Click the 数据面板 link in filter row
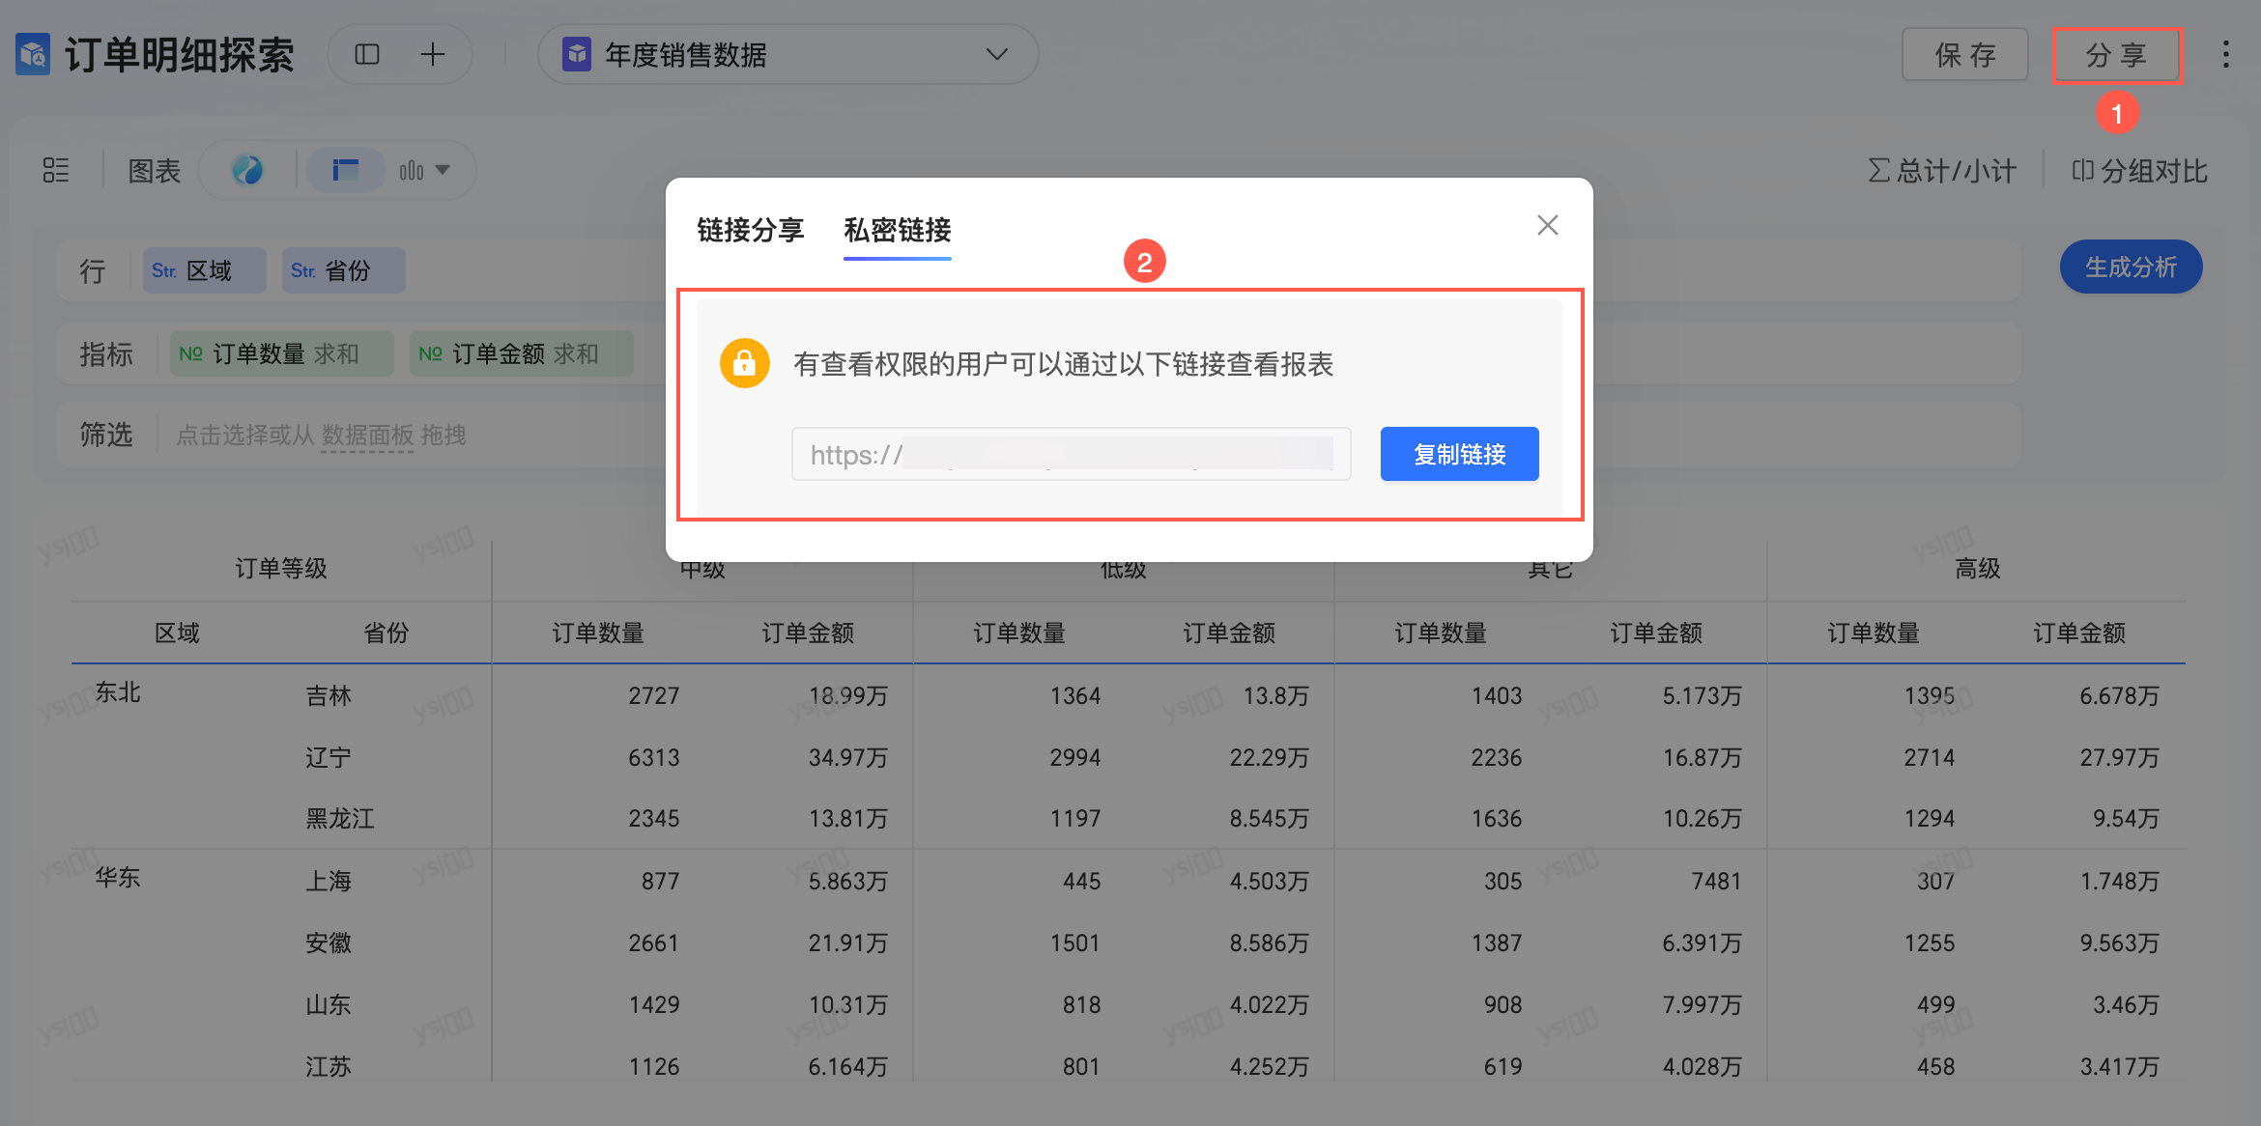2261x1126 pixels. pos(367,436)
